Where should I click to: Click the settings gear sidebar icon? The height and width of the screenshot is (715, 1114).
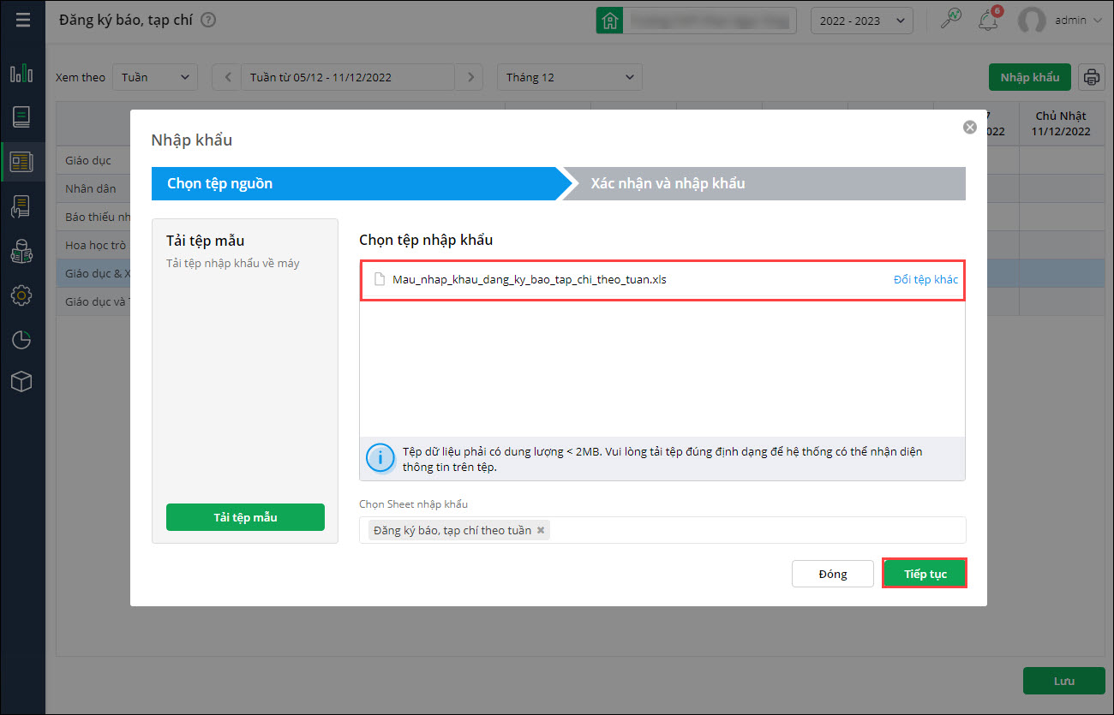pos(21,295)
